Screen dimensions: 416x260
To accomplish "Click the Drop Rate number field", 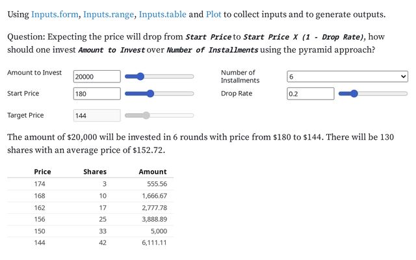I will (310, 94).
